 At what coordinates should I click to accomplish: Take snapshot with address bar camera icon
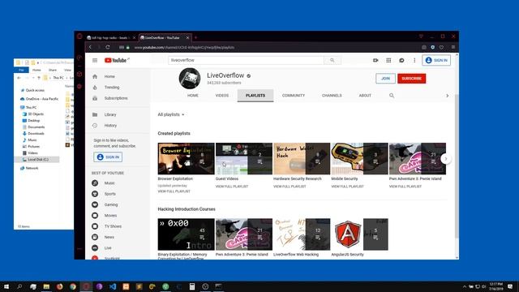pyautogui.click(x=424, y=47)
